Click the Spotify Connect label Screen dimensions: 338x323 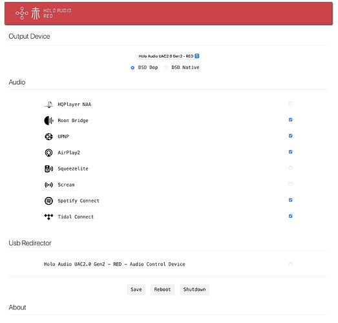click(x=78, y=201)
